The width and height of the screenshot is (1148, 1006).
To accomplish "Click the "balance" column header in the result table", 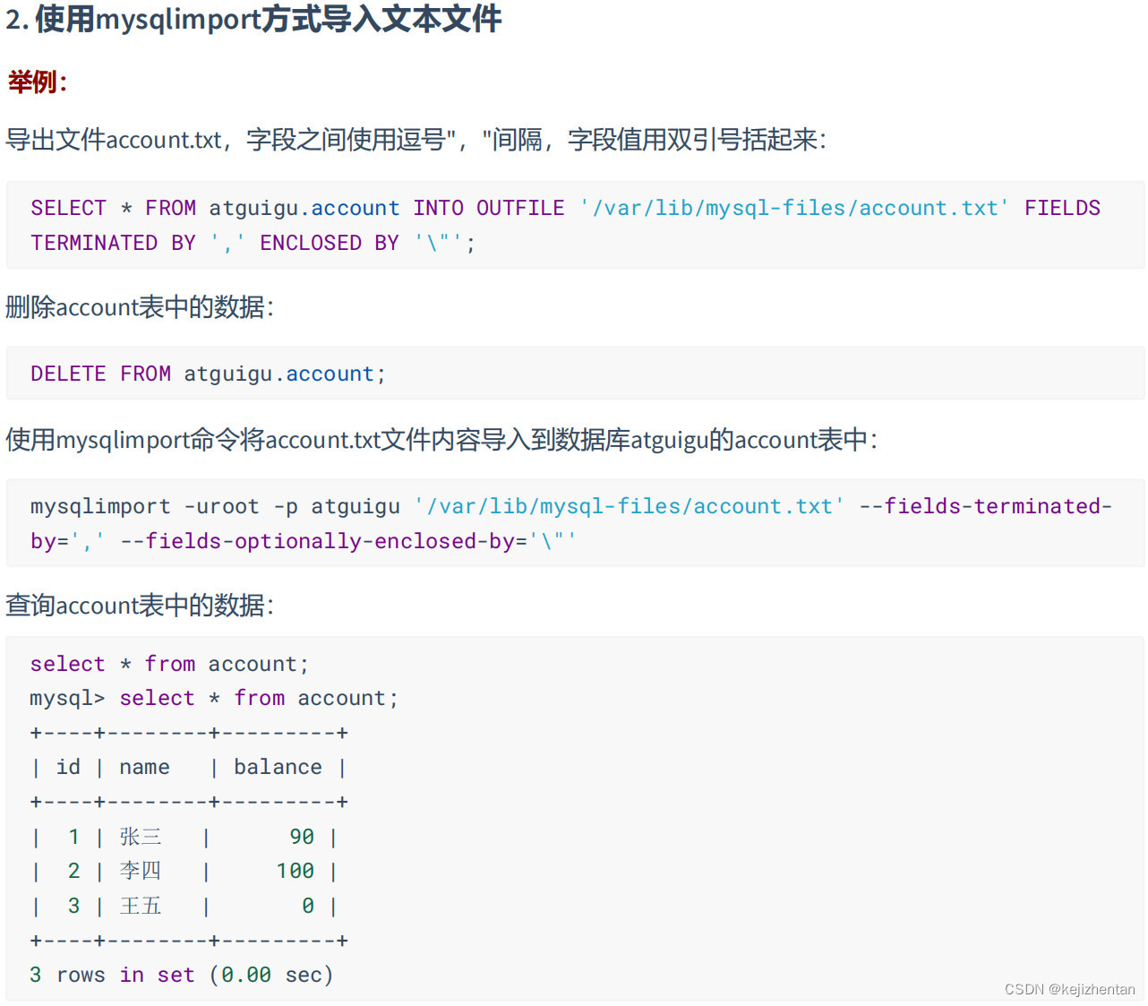I will (x=278, y=767).
